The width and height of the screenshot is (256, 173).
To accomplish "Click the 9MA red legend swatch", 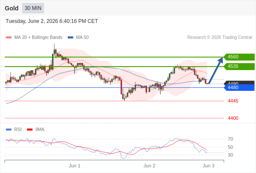I will [x=30, y=130].
